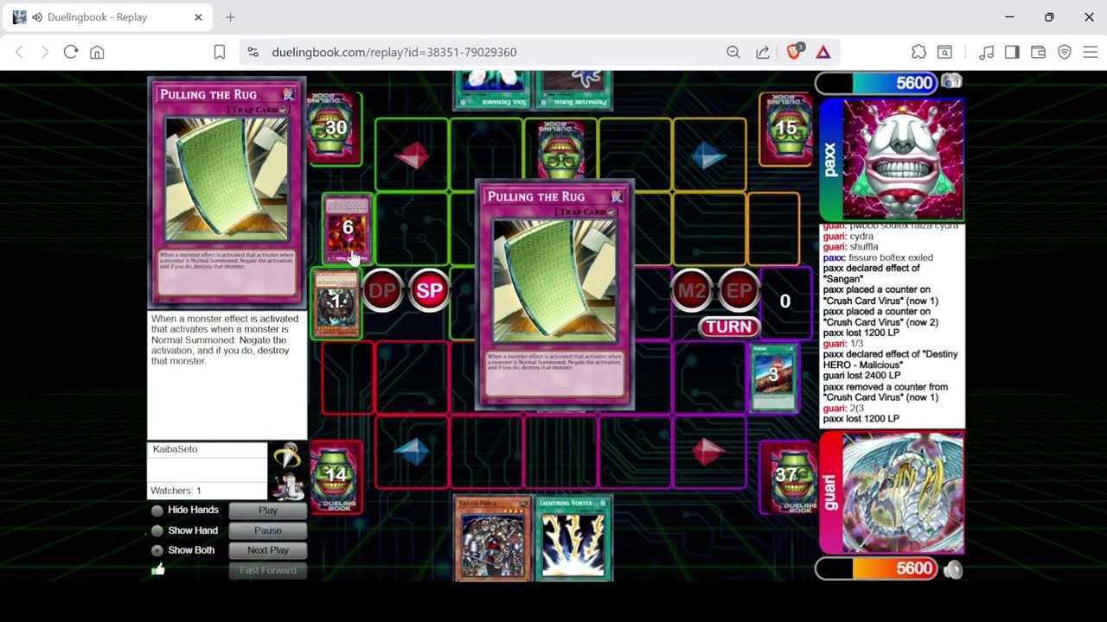The width and height of the screenshot is (1107, 622).
Task: Click the Pulling the Rug card preview panel
Action: point(227,194)
